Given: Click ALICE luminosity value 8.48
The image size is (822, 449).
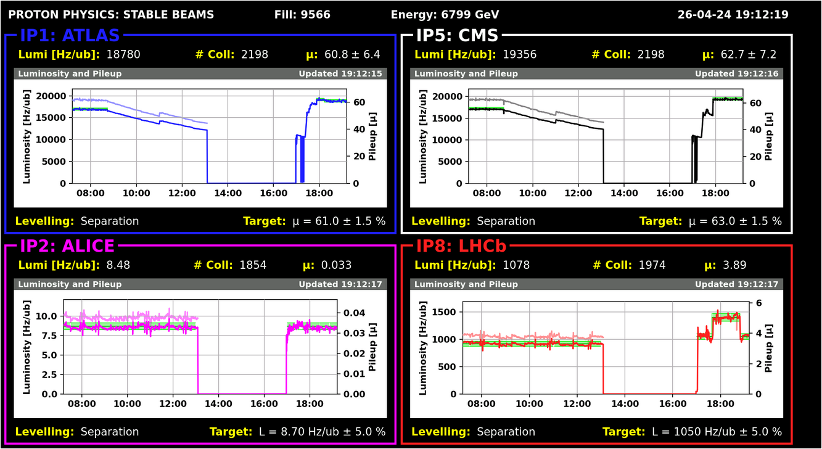Looking at the screenshot, I should coord(118,265).
